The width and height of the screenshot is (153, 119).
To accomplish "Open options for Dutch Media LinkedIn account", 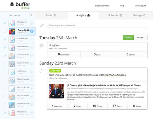I will click(32, 97).
